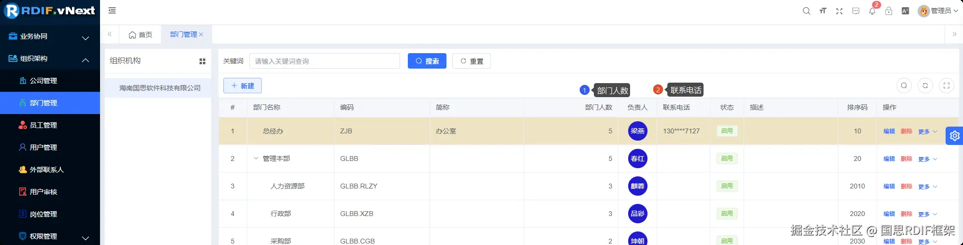Open 公司管理 in sidebar
Image resolution: width=963 pixels, height=245 pixels.
pos(50,81)
